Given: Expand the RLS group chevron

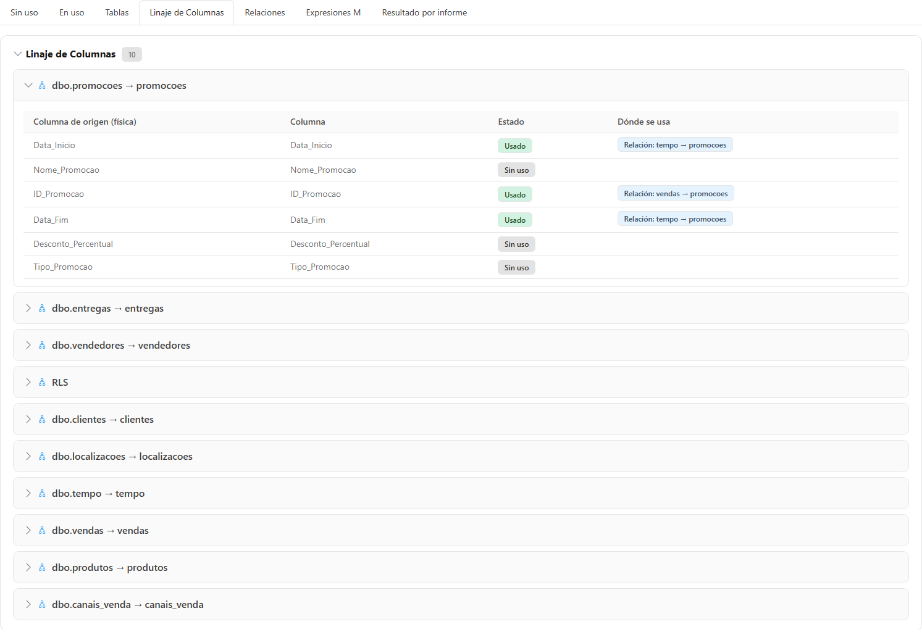Looking at the screenshot, I should point(28,382).
